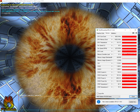Click the Close button in GPU-Z
The width and height of the screenshot is (140, 112).
pyautogui.click(x=133, y=97)
